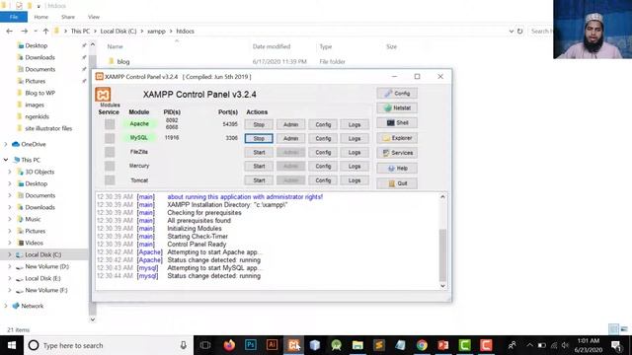Expand Videos in the navigation tree
The image size is (632, 355).
click(10, 244)
